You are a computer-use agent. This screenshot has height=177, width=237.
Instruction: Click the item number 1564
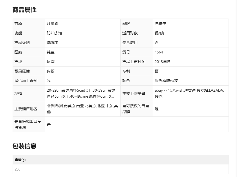coord(159,52)
